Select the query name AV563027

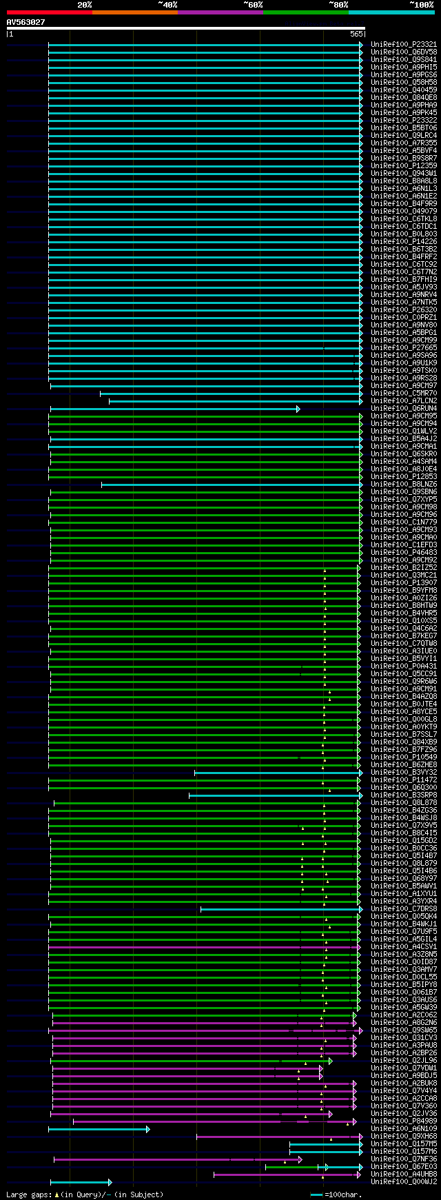coord(26,22)
